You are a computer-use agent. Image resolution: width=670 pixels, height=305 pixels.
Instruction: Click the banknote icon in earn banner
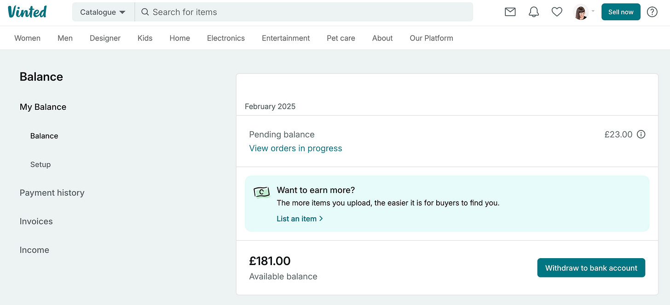[x=261, y=192]
